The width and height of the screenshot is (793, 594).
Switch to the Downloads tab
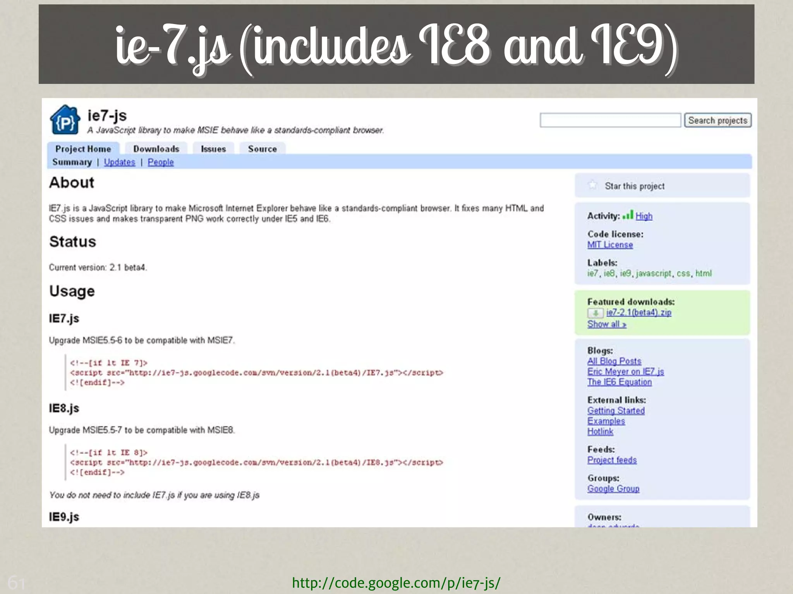pyautogui.click(x=156, y=149)
